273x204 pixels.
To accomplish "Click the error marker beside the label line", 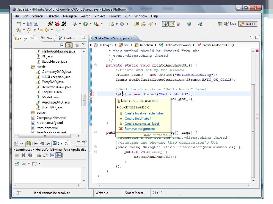I will click(x=91, y=94).
